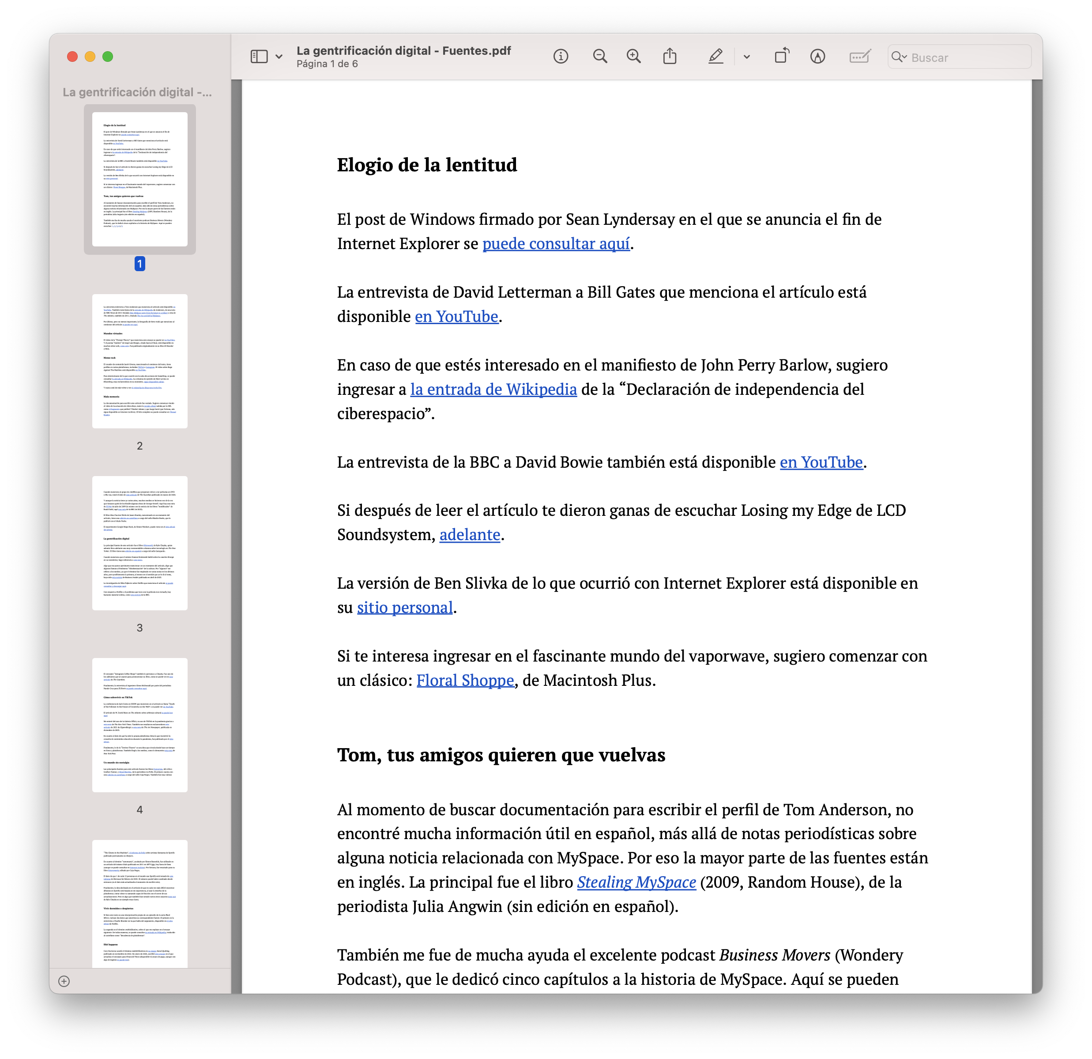Open the document info inspector
Screen dimensions: 1092x1059
[561, 56]
